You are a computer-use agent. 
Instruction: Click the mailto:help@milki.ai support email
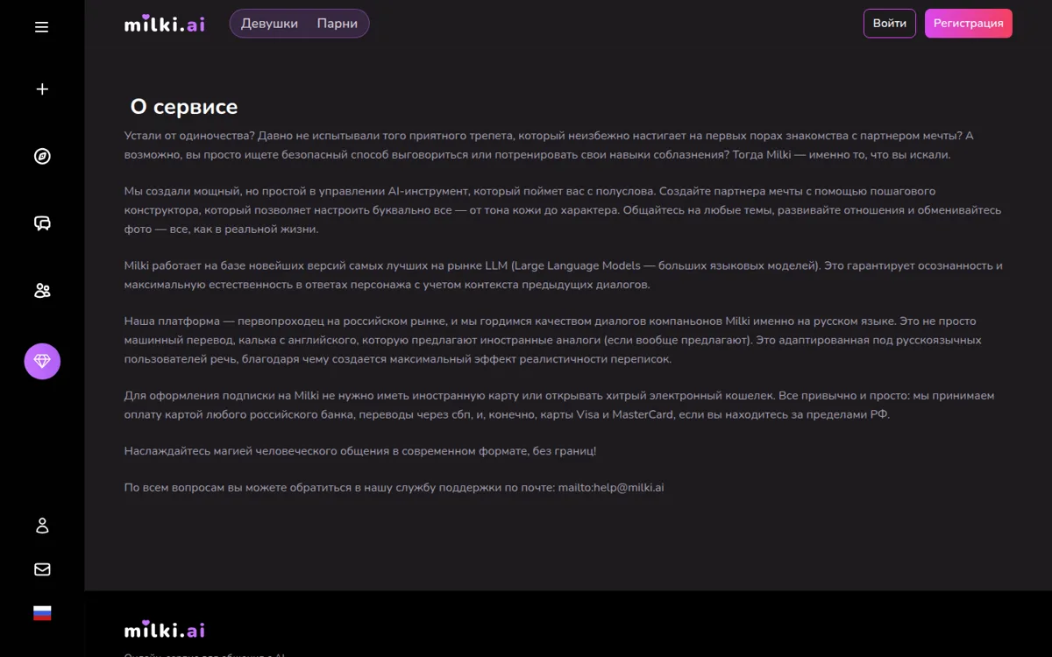coord(611,487)
